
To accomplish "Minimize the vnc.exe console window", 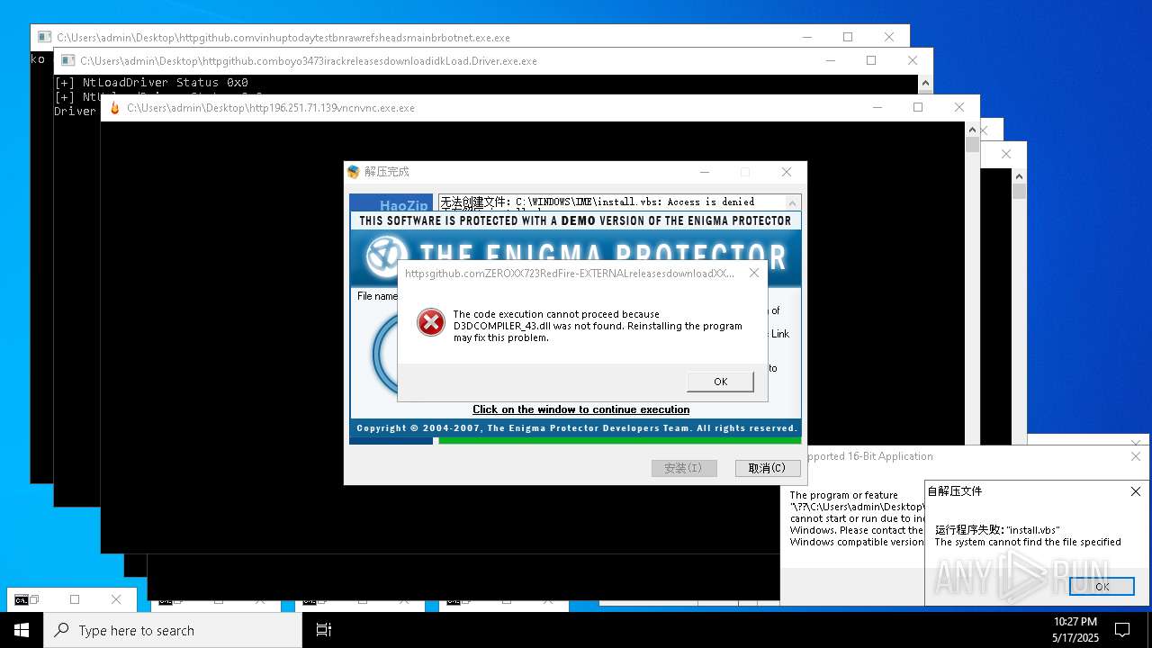I will click(x=877, y=107).
